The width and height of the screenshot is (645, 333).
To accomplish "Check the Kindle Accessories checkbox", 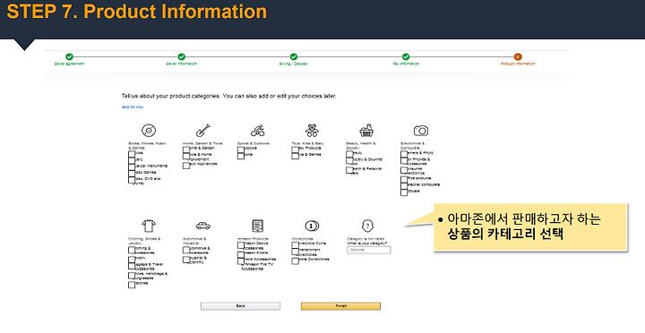I will point(241,260).
